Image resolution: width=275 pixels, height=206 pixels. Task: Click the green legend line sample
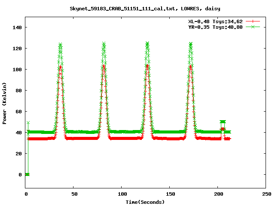click(253, 27)
